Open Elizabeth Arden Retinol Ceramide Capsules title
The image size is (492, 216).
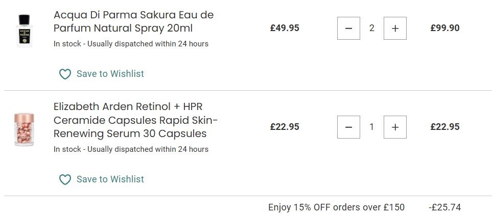click(135, 120)
